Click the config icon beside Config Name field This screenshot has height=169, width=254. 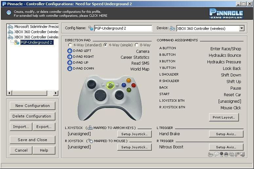click(90, 28)
